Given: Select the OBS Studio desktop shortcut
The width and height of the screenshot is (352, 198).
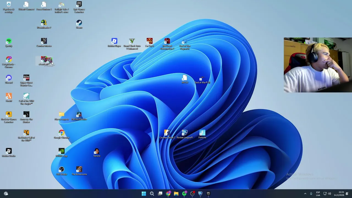Looking at the screenshot, I should [61, 171].
